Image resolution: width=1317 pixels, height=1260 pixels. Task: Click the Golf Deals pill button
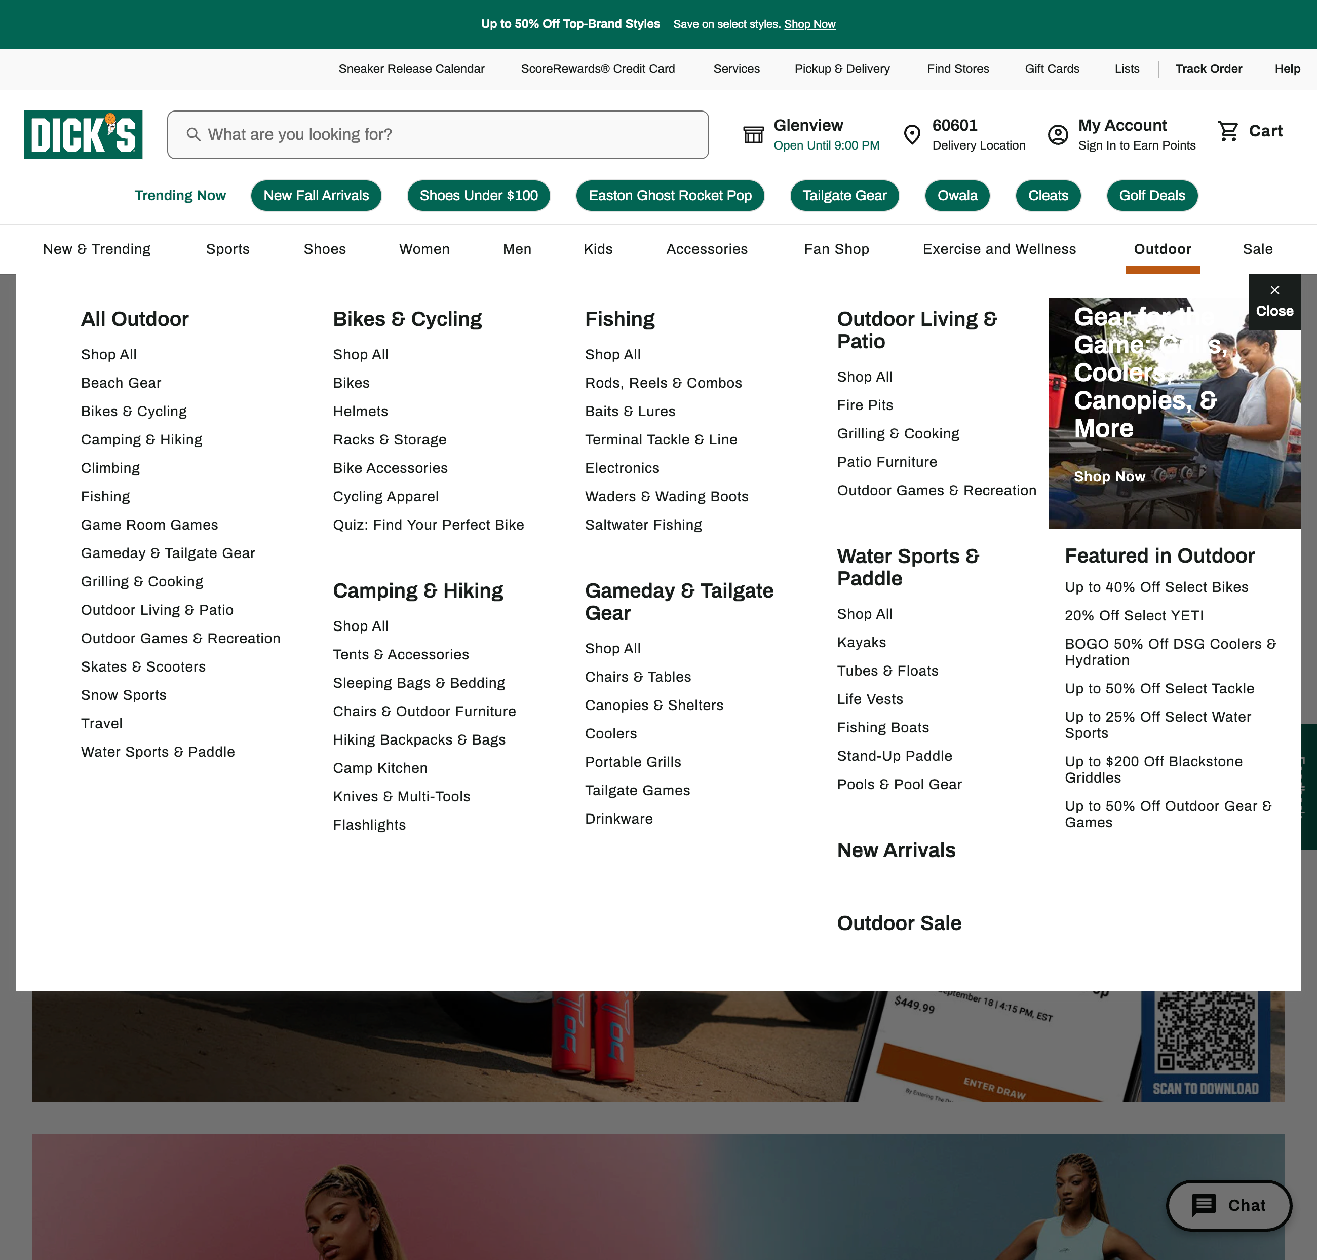click(1152, 196)
